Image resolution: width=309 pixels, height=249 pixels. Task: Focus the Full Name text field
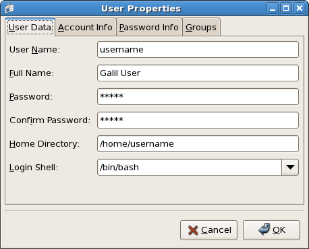pos(198,73)
